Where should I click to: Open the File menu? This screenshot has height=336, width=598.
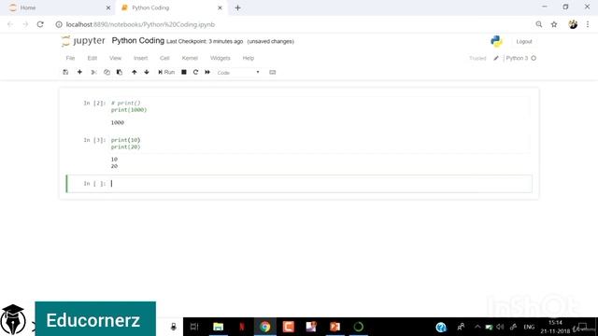pyautogui.click(x=71, y=58)
